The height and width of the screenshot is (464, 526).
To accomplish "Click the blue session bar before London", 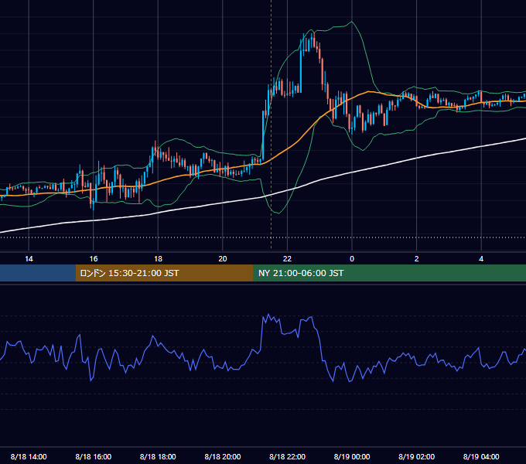I will 38,273.
